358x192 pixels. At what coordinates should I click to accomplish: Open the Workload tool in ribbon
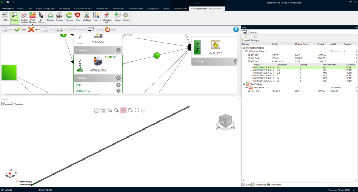click(87, 16)
